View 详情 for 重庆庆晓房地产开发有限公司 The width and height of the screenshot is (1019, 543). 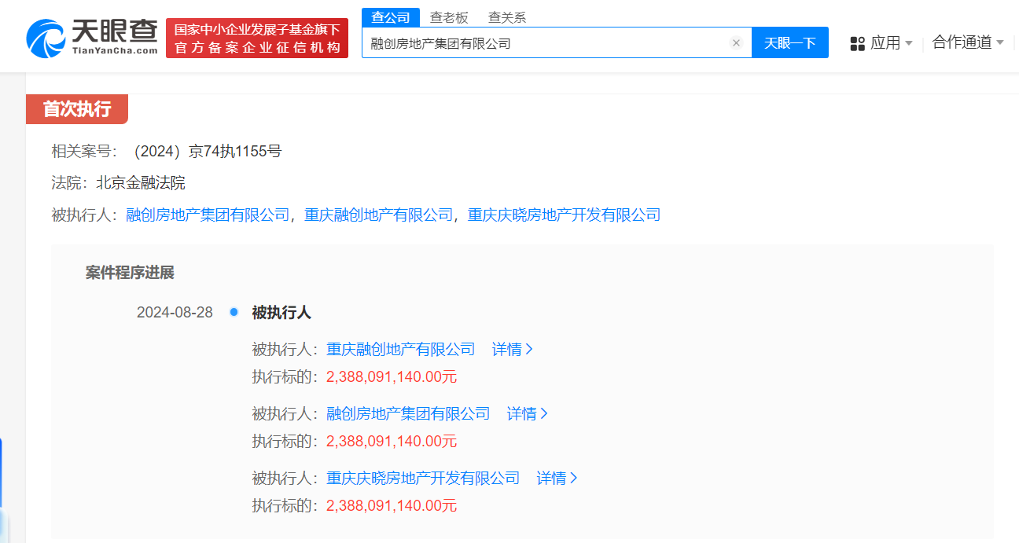pyautogui.click(x=557, y=478)
